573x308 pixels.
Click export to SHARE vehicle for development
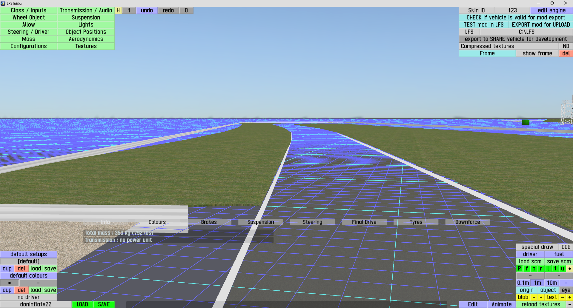pos(516,39)
